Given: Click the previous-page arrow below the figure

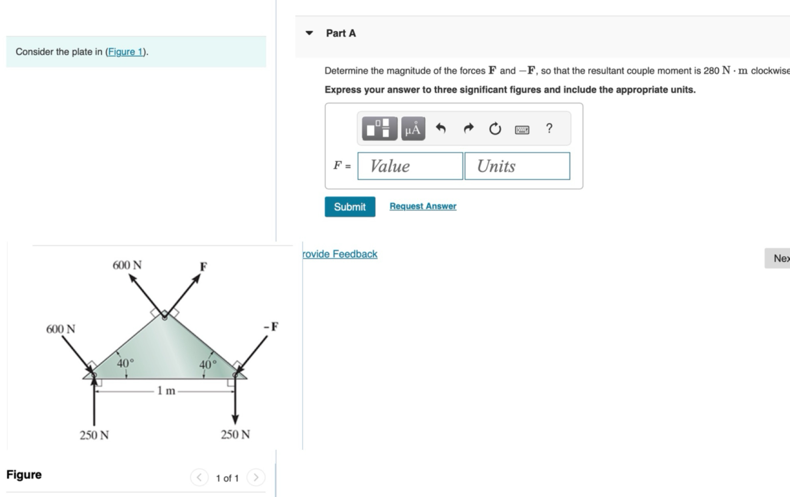Looking at the screenshot, I should point(199,477).
